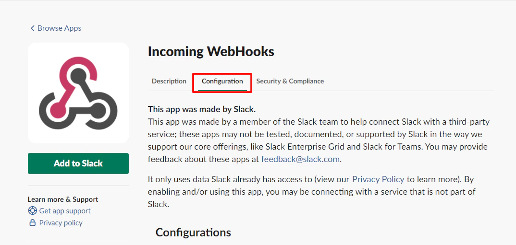Click the Learn more & Support heading
Image resolution: width=516 pixels, height=245 pixels.
tap(63, 199)
